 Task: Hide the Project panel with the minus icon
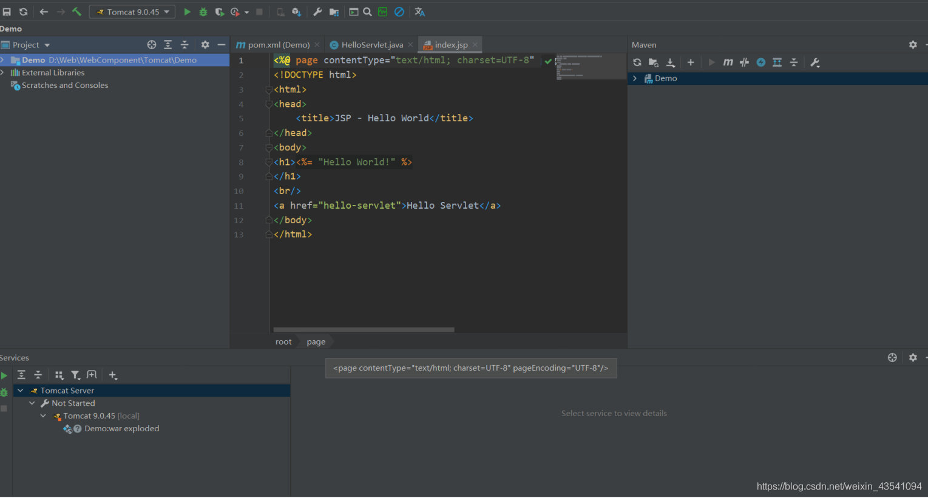tap(222, 45)
